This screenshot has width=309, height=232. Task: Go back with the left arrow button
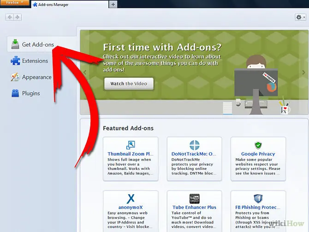coord(10,18)
